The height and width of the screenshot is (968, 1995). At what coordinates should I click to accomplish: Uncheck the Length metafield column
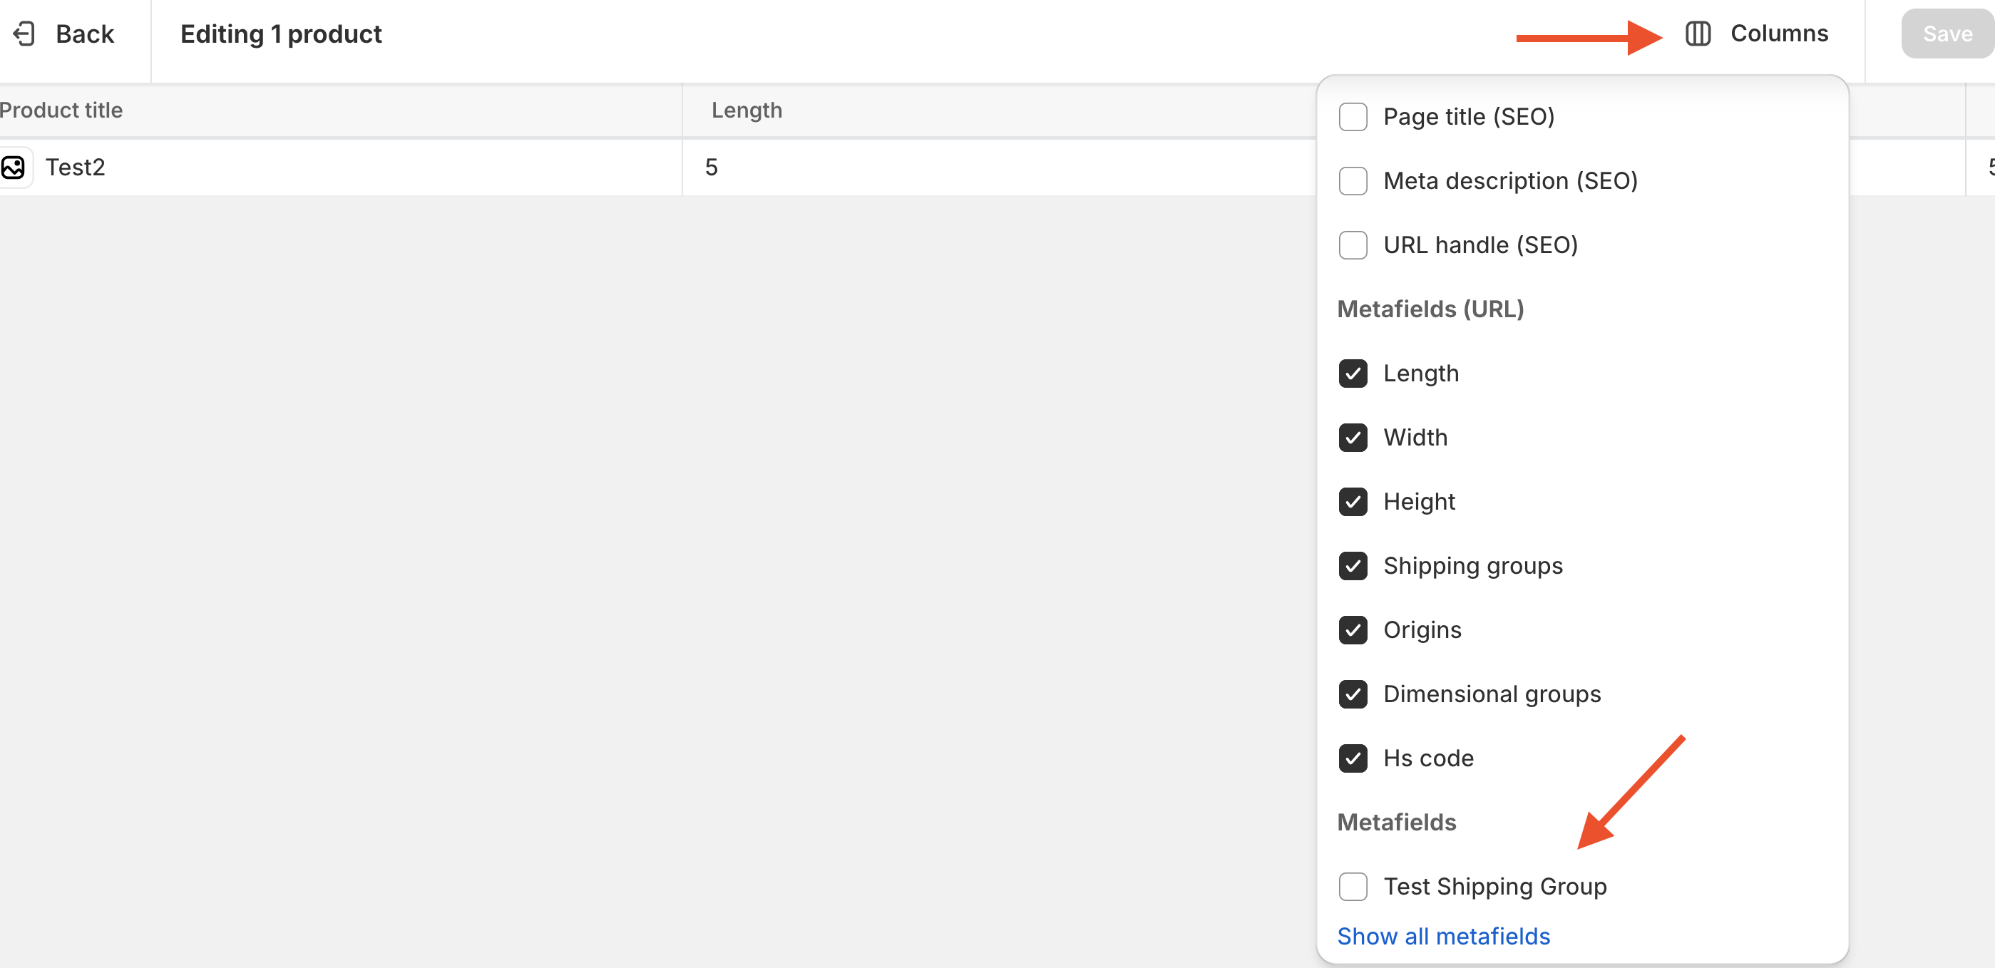pyautogui.click(x=1352, y=374)
